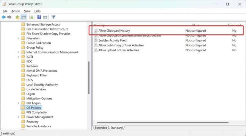Toggle the Show/Hide Action Pane icon
Image resolution: width=246 pixels, height=136 pixels.
point(45,17)
